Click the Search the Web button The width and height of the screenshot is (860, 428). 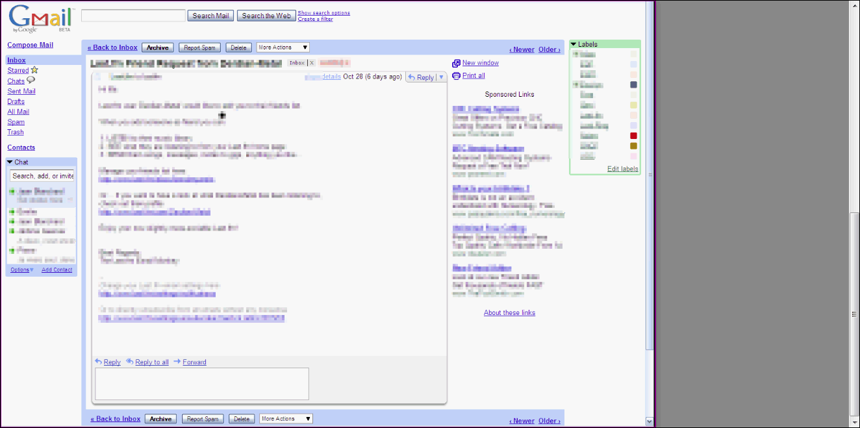(266, 16)
